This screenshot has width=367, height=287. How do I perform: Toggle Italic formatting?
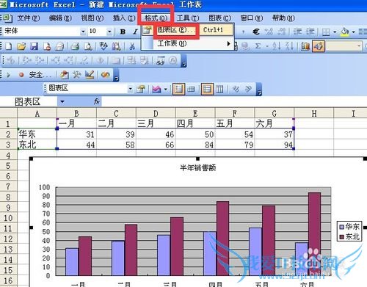(135, 32)
